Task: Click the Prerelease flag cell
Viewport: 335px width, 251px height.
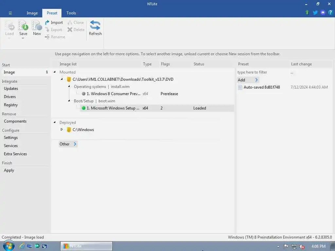Action: click(x=169, y=94)
